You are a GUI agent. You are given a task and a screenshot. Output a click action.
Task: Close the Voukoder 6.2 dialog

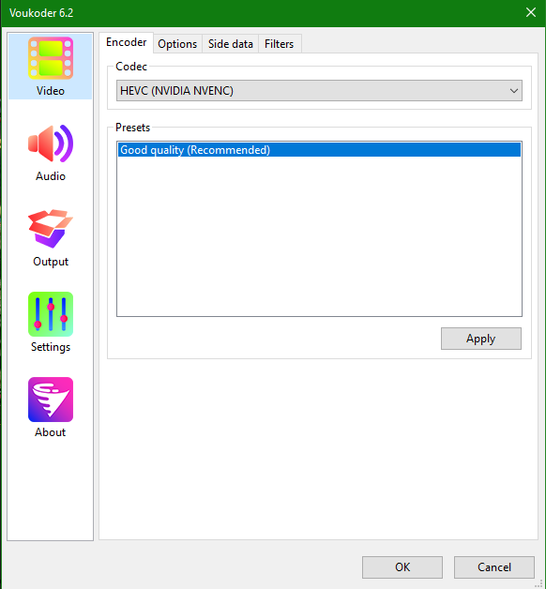point(531,12)
